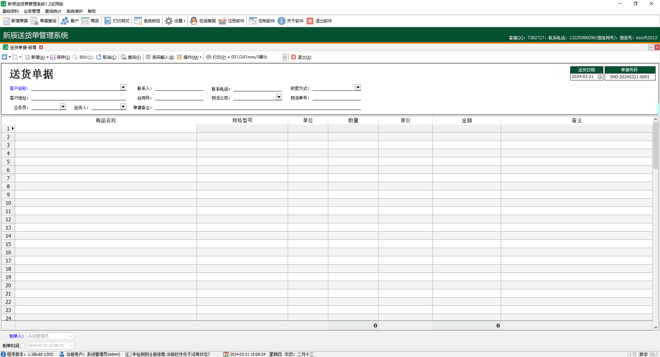Image resolution: width=660 pixels, height=357 pixels.
Task: Open the 帮助 menu
Action: pyautogui.click(x=92, y=11)
